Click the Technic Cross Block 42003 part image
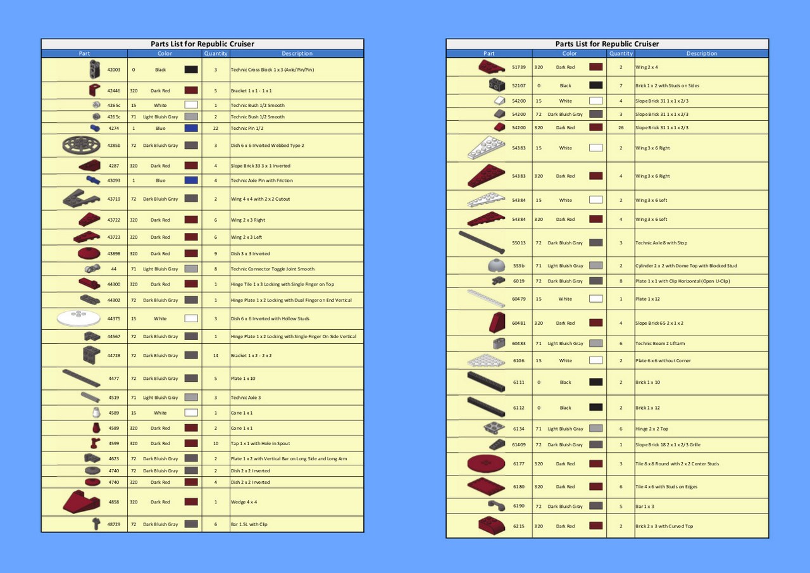 [95, 70]
